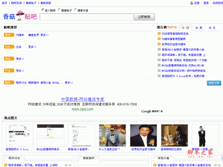Click the blue 查看全部 button
The width and height of the screenshot is (223, 167).
[x=214, y=83]
